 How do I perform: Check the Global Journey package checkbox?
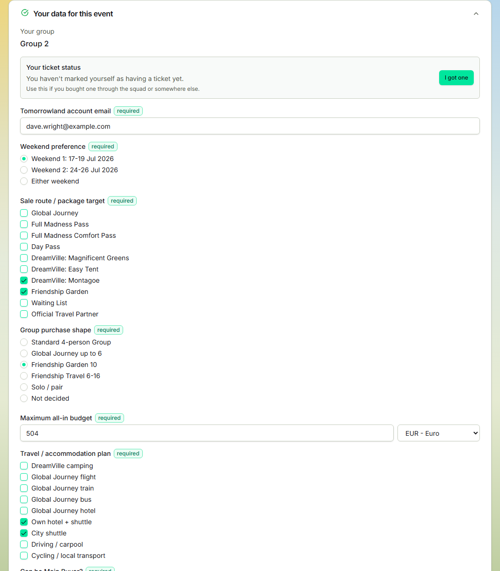click(x=24, y=213)
